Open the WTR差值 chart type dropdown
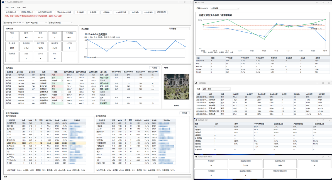Image resolution: width=332 pixels, height=180 pixels. click(x=179, y=29)
